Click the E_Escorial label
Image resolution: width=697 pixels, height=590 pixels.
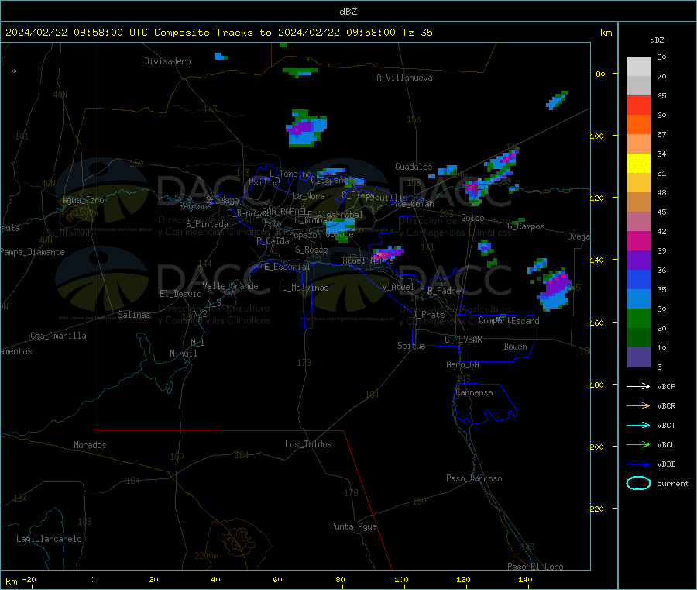coord(287,267)
